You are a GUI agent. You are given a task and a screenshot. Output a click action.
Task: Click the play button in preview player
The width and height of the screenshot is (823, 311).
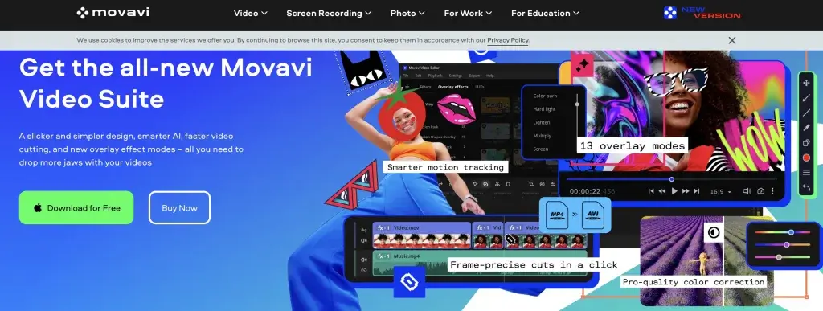tap(674, 191)
